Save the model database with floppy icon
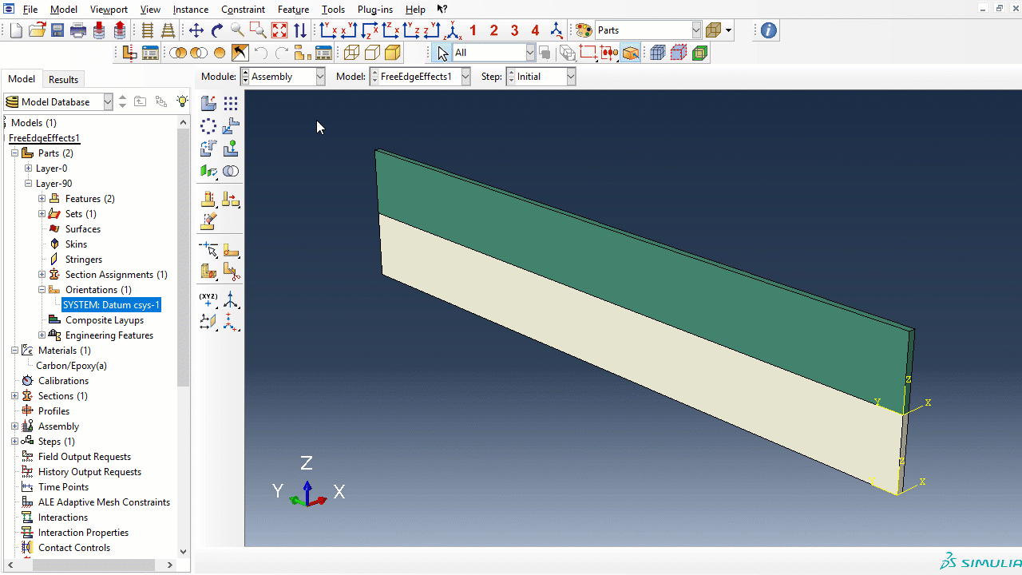 [x=57, y=30]
